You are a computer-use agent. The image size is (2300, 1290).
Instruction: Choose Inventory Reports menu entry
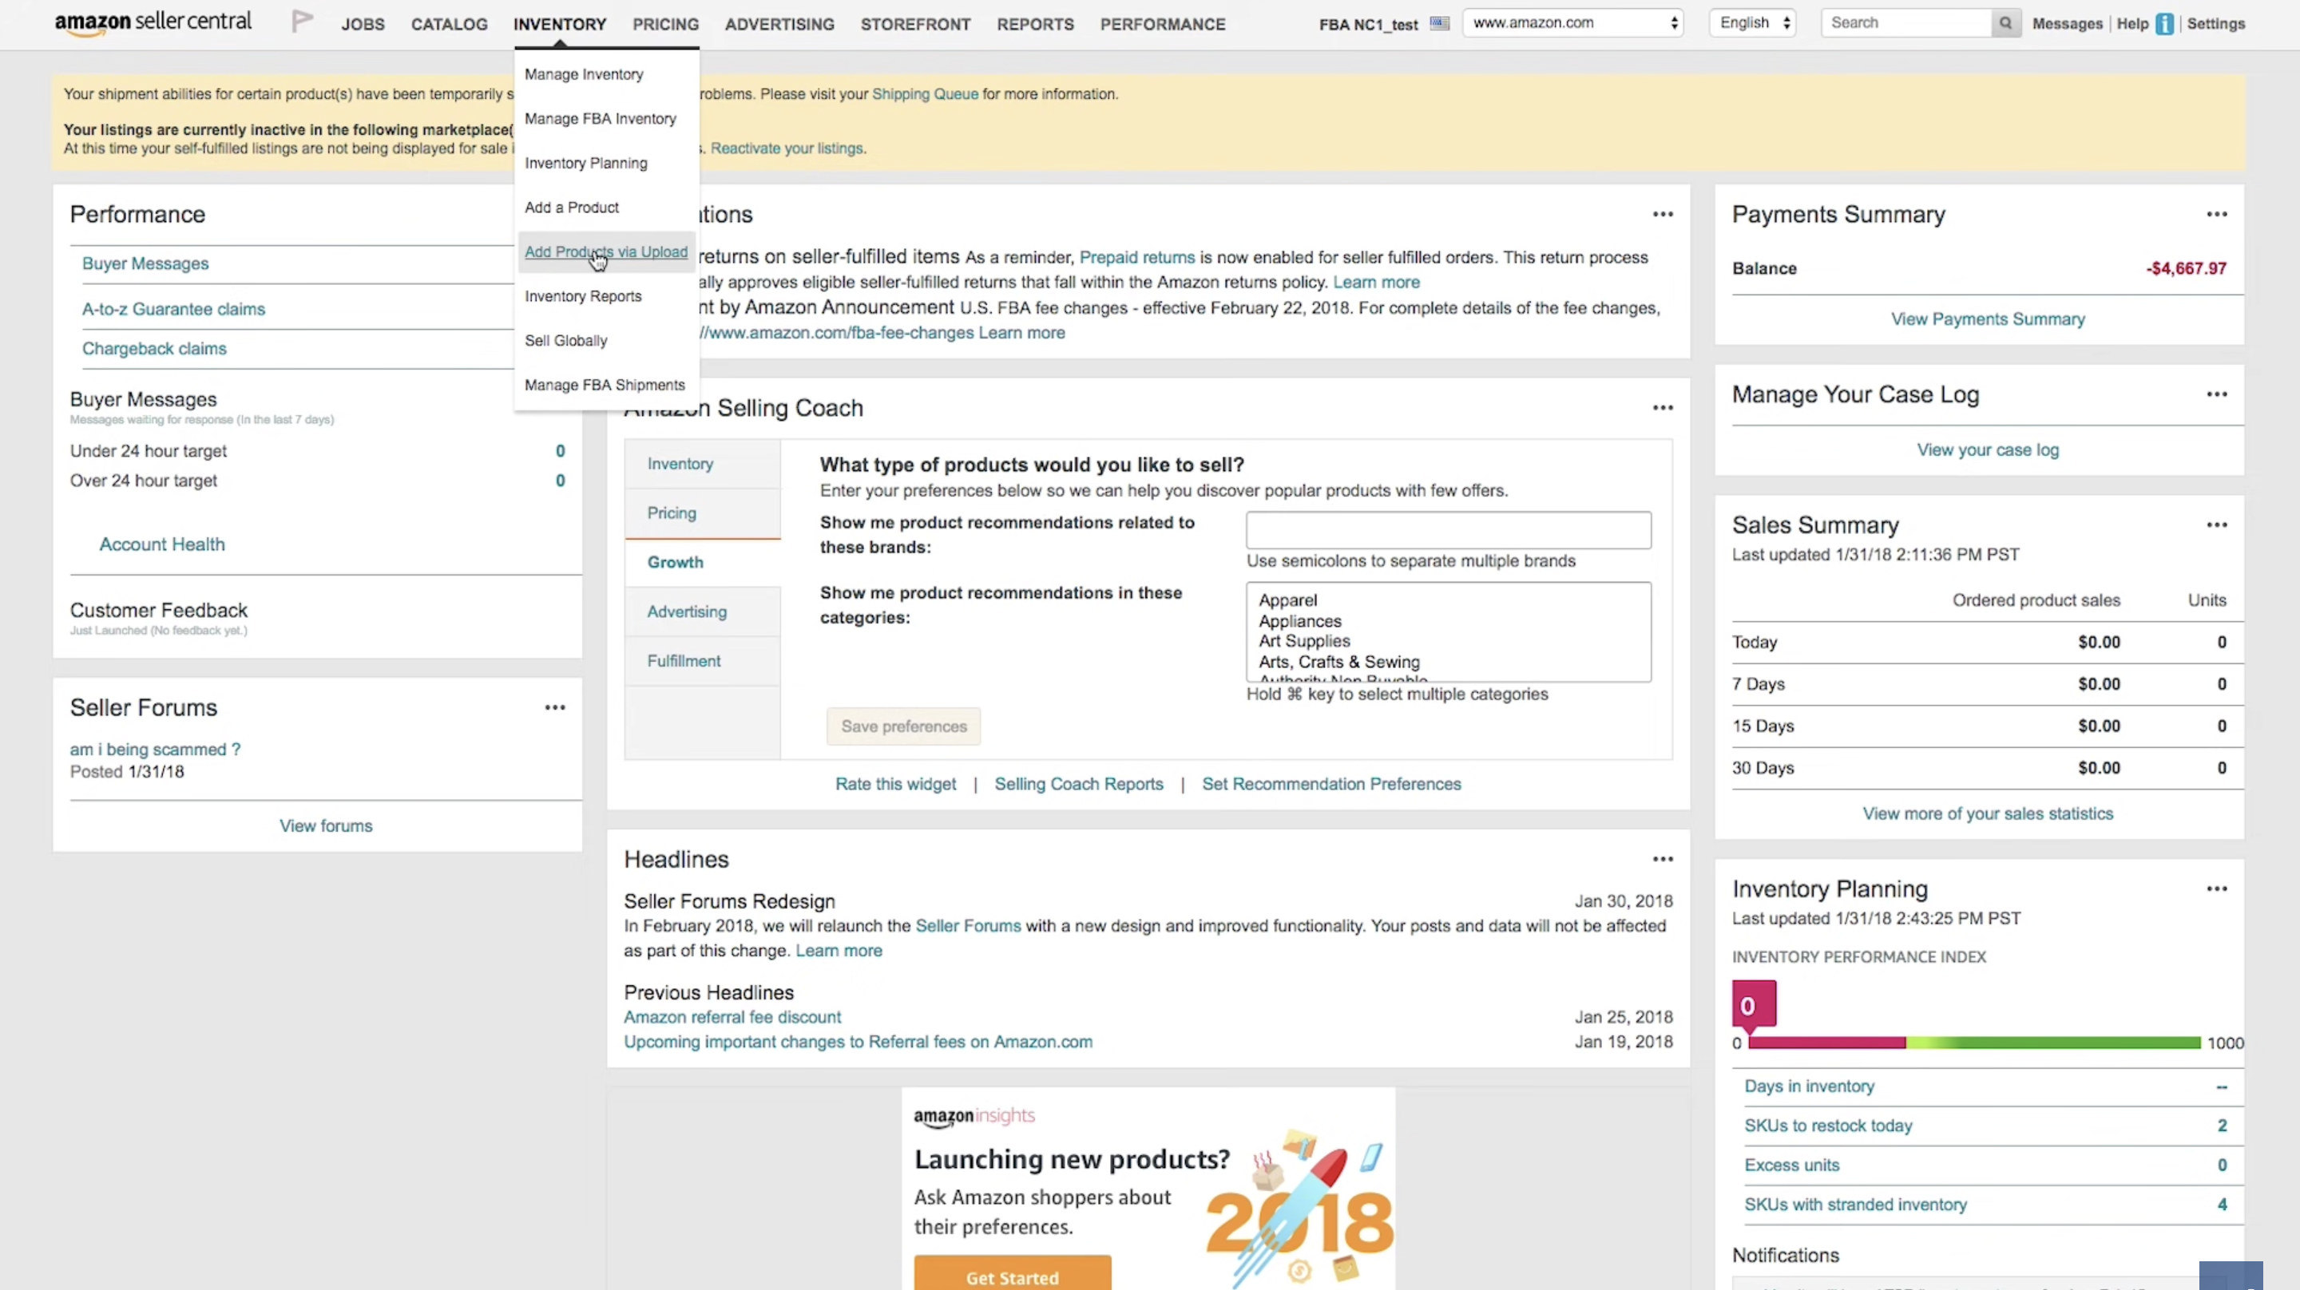point(583,296)
